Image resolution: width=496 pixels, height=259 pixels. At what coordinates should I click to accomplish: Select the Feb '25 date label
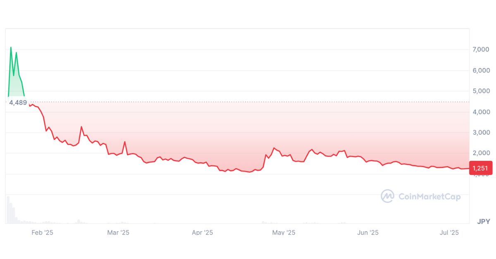[x=42, y=233]
